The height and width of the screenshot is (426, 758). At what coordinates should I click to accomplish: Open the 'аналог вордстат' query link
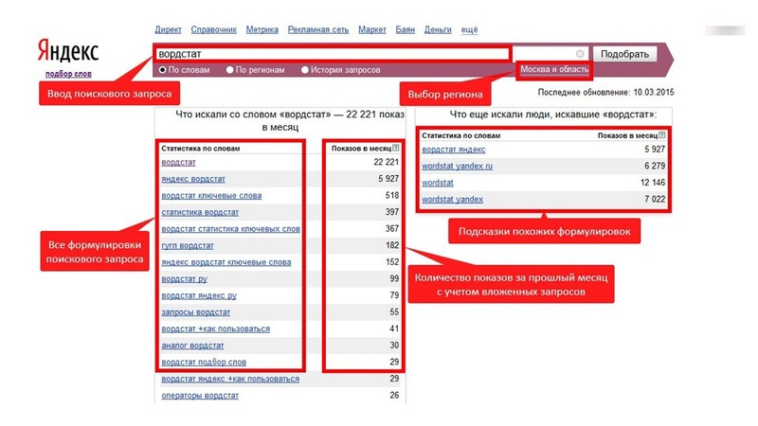(192, 346)
